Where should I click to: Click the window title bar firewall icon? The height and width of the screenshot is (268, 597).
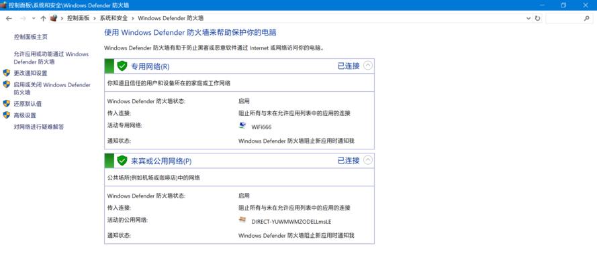pos(3,5)
